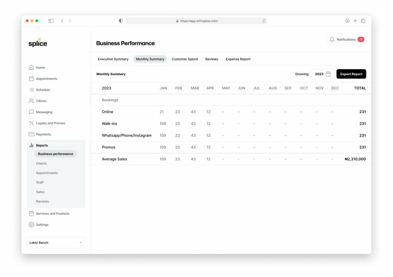
Task: Open Settings with the gear icon
Action: pos(31,224)
